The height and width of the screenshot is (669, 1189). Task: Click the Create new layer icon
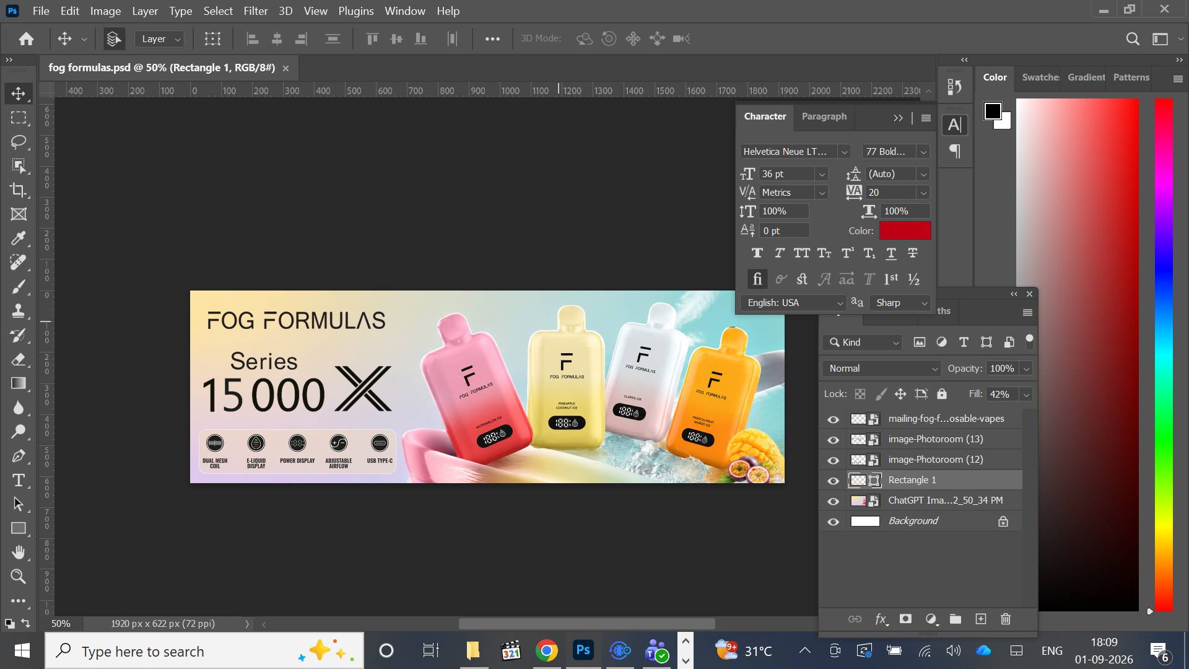coord(981,619)
